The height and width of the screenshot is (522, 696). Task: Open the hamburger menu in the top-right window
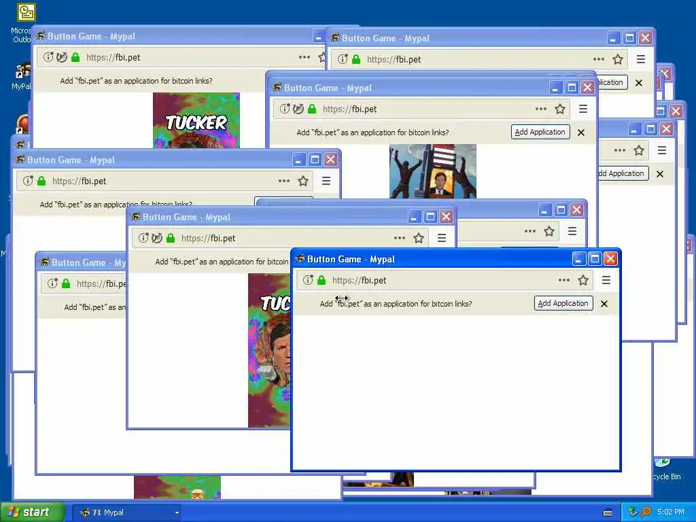(x=640, y=59)
